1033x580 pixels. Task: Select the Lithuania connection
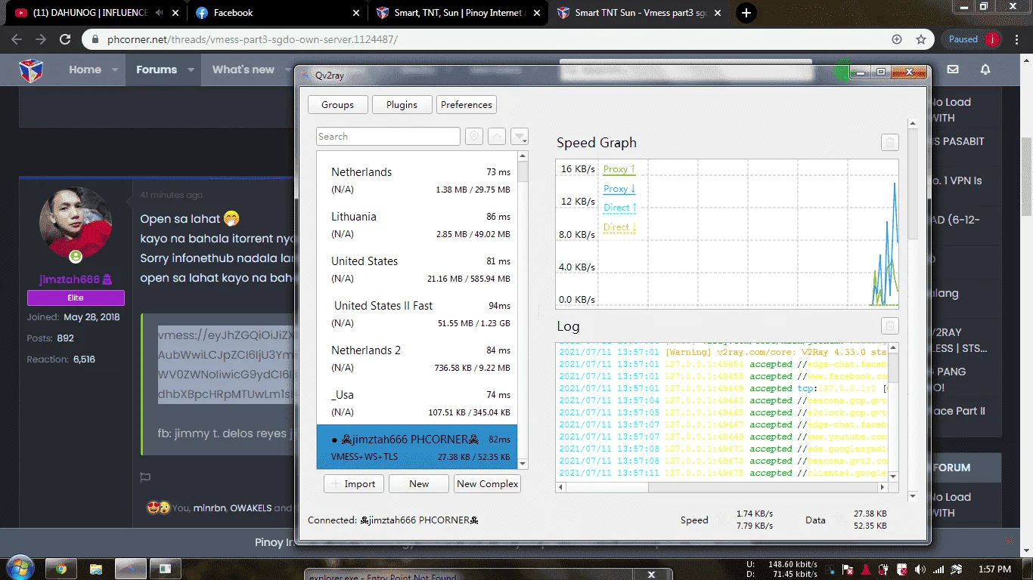tap(417, 224)
